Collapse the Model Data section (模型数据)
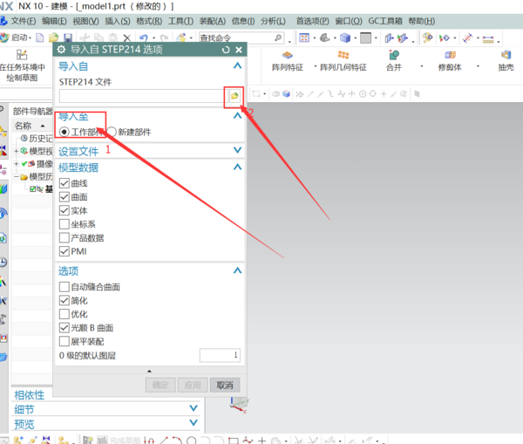 tap(237, 167)
